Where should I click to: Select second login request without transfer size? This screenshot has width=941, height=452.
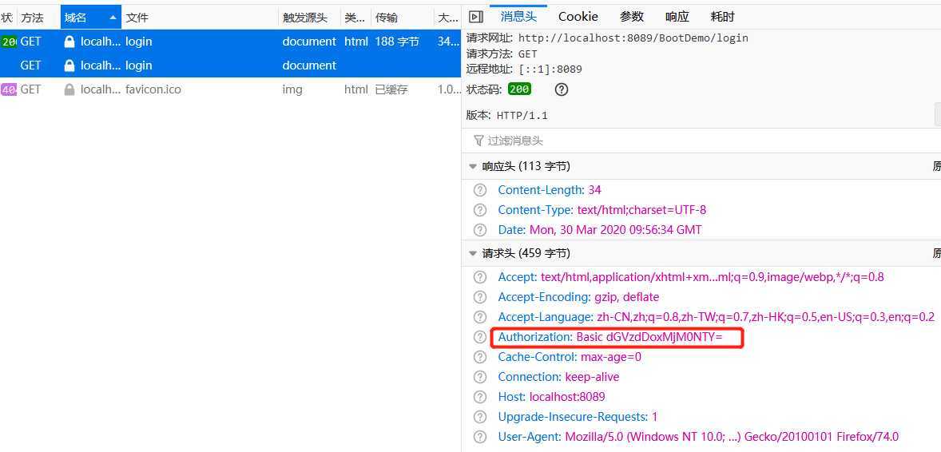pos(230,65)
